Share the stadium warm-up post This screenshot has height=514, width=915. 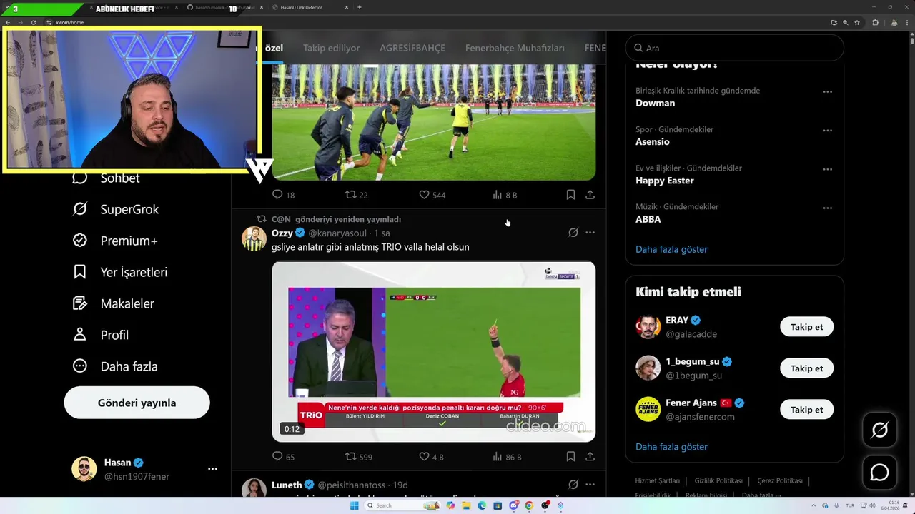click(590, 194)
